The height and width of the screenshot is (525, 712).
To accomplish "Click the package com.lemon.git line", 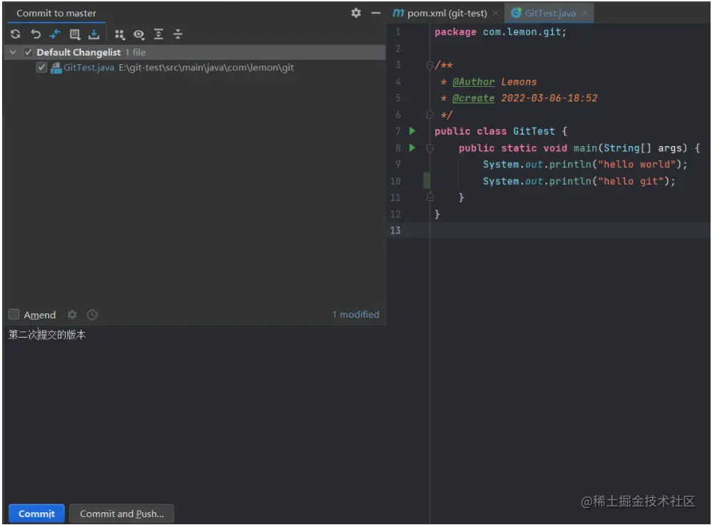I will point(500,32).
